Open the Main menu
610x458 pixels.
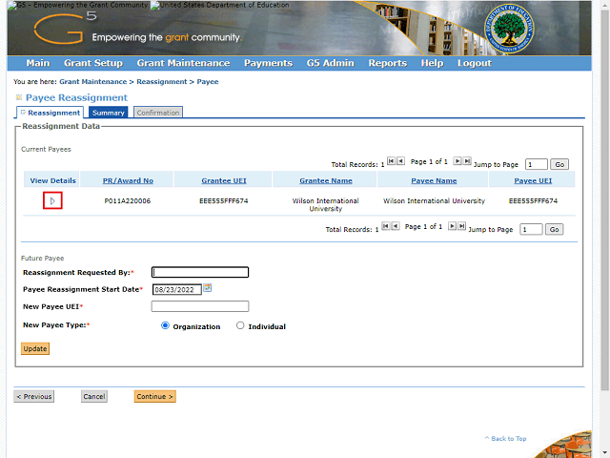(38, 63)
